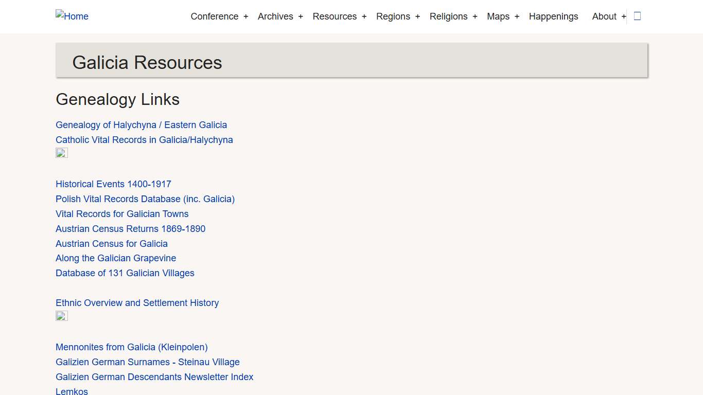The width and height of the screenshot is (703, 395).
Task: Expand the About dropdown menu
Action: [604, 16]
